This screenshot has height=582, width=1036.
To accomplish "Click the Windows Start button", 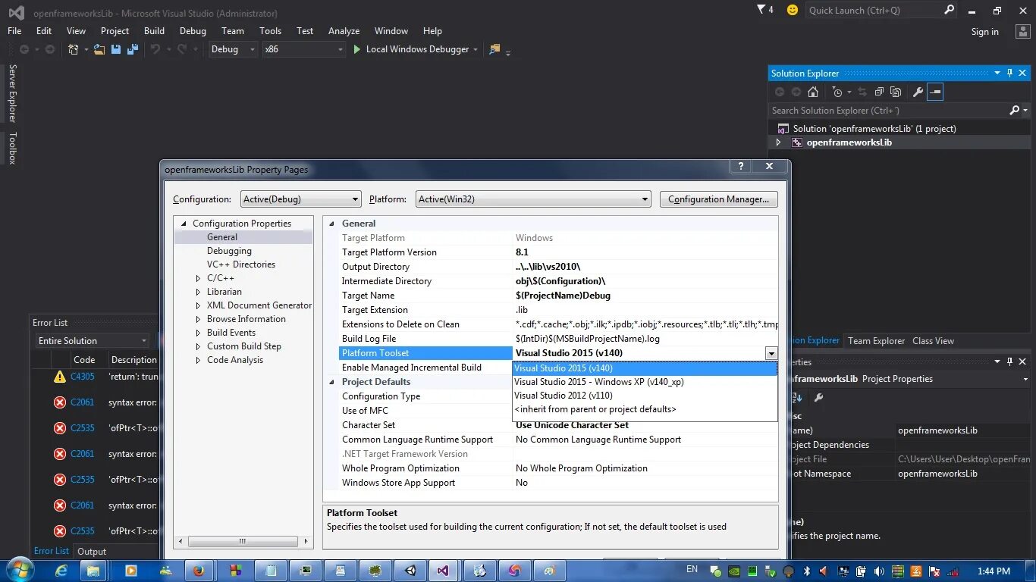I will [x=20, y=570].
